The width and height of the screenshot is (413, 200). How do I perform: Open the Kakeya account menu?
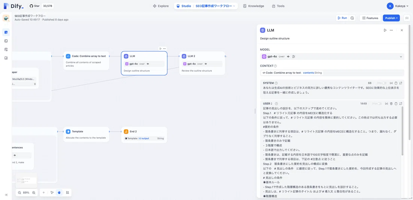(398, 6)
